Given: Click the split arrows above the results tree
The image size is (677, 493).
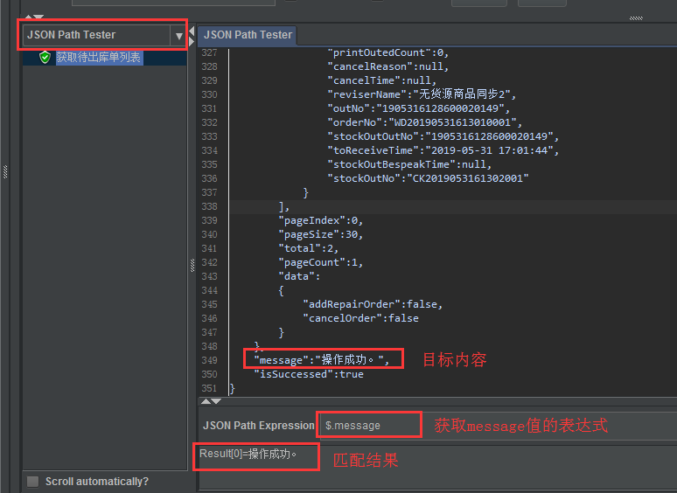Looking at the screenshot, I should coord(34,17).
